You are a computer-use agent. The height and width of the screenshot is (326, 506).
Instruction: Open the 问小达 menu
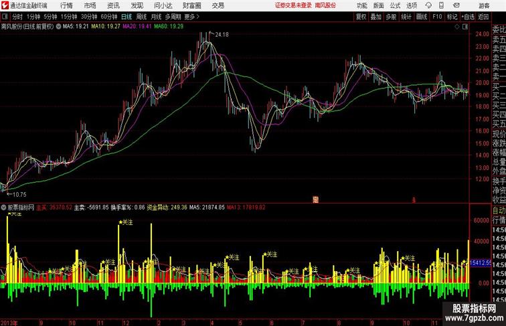coord(163,5)
